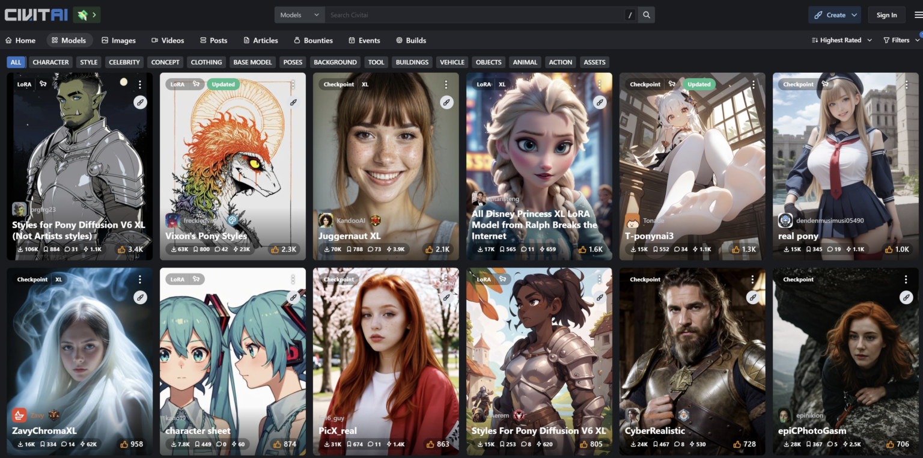This screenshot has width=923, height=458.
Task: Click the Create button
Action: pos(835,15)
